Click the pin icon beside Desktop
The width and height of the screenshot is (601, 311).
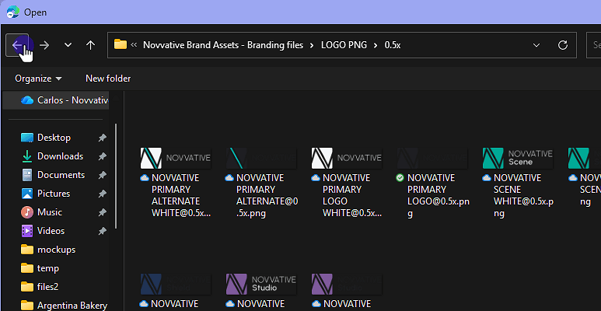[102, 138]
